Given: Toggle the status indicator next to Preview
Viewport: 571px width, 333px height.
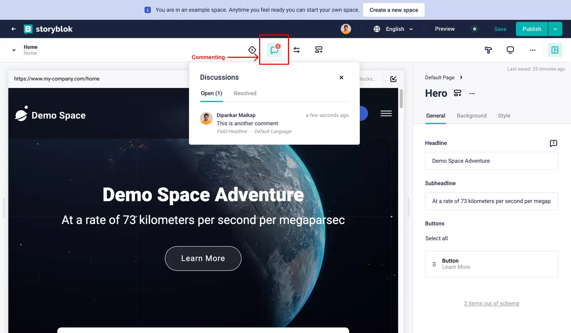Looking at the screenshot, I should click(474, 29).
